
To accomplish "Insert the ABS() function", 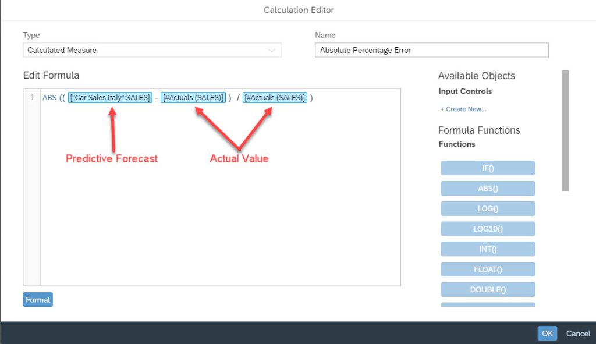I will click(488, 188).
